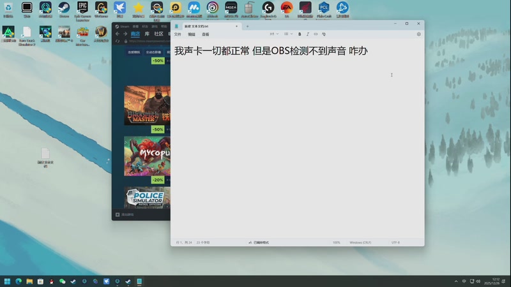The height and width of the screenshot is (287, 511).
Task: Click the 100% zoom level in status bar
Action: click(337, 242)
